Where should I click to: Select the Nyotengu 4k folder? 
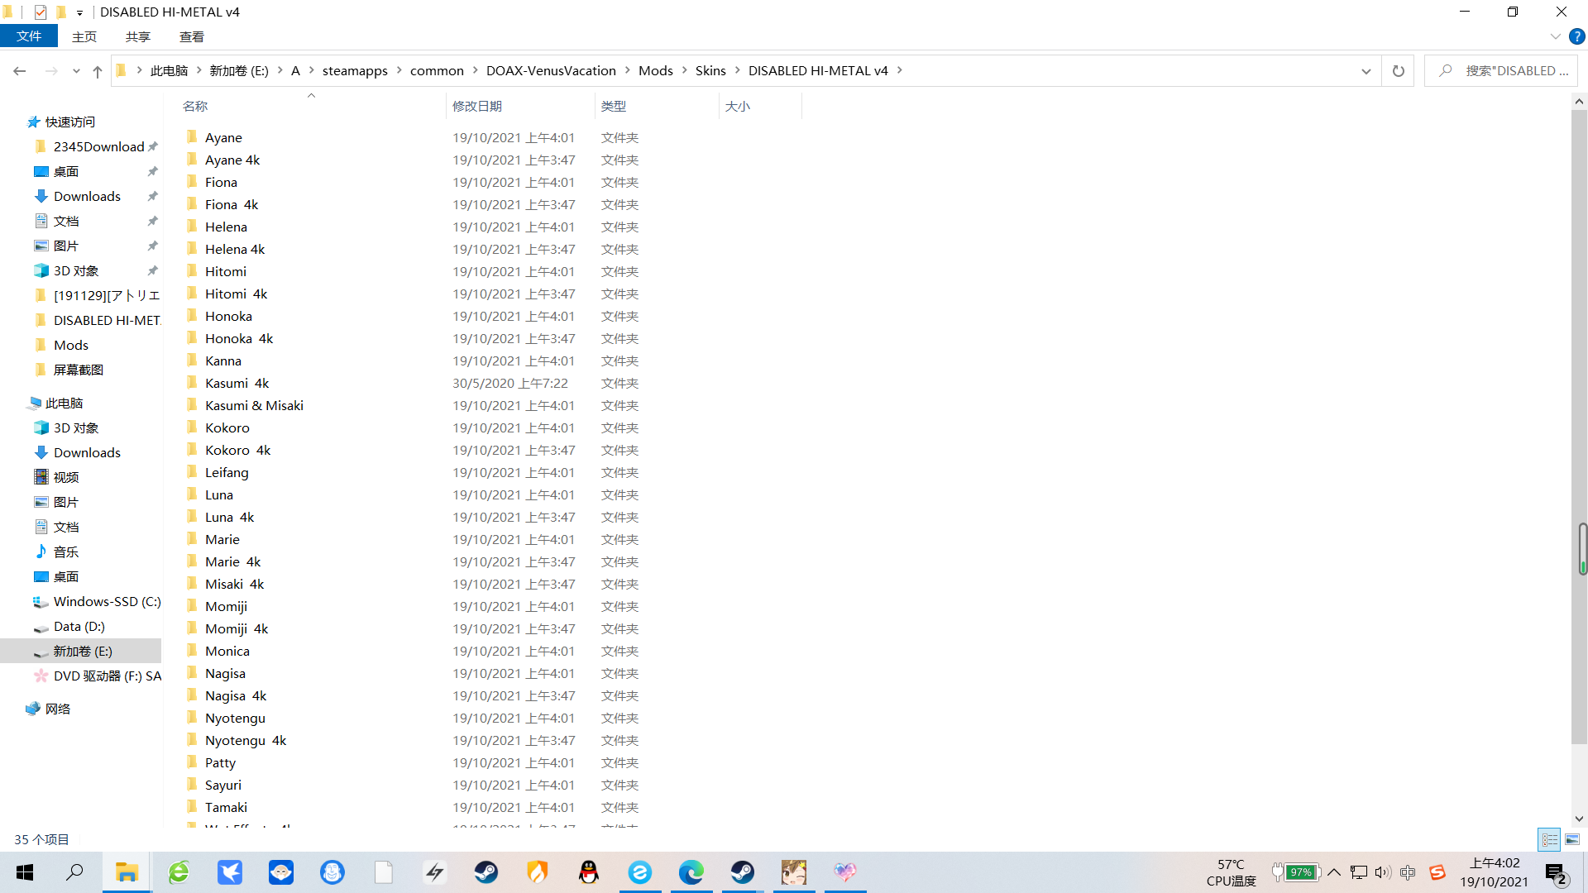[x=246, y=740]
